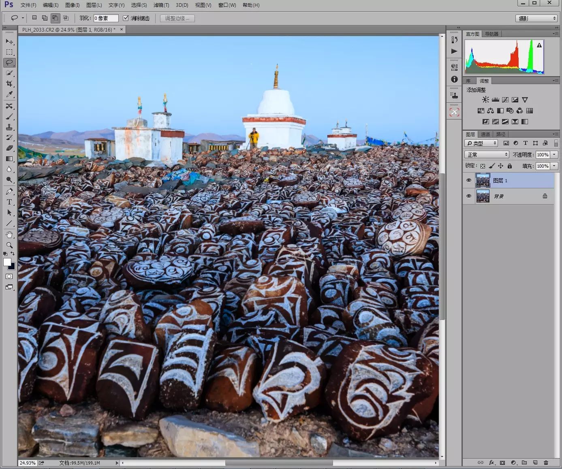Open the 滤镜(T) menu
The width and height of the screenshot is (562, 469).
click(161, 5)
